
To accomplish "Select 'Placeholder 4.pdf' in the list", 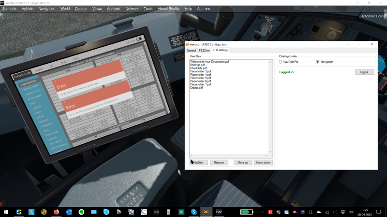I will 201,75.
